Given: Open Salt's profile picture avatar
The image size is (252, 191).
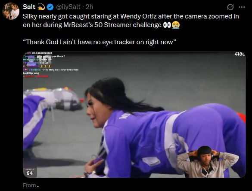Looking at the screenshot, I should coord(11,11).
